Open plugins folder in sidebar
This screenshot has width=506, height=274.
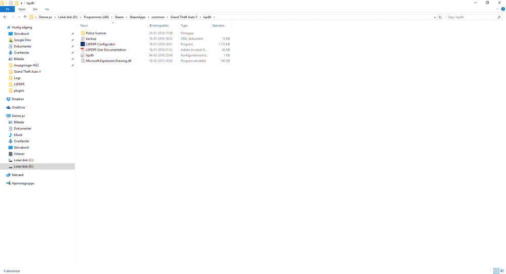(19, 90)
